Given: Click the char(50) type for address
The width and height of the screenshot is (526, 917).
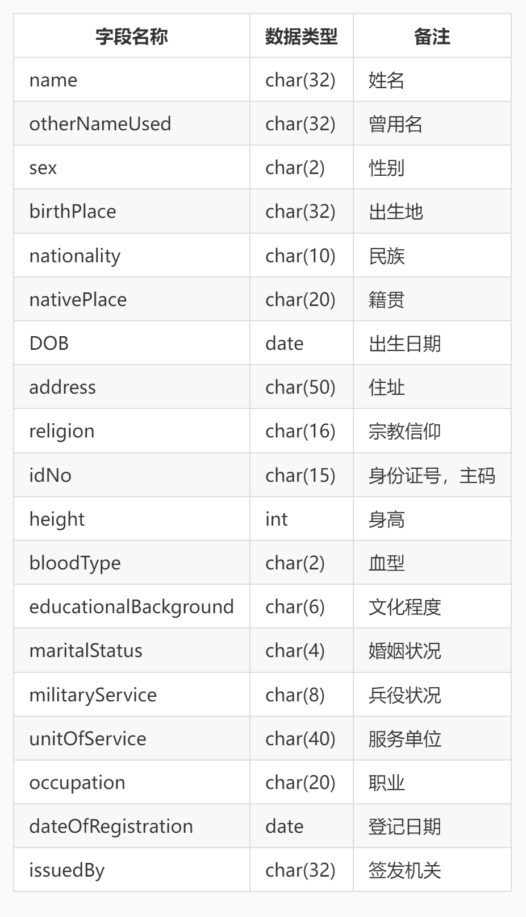Looking at the screenshot, I should 300,387.
